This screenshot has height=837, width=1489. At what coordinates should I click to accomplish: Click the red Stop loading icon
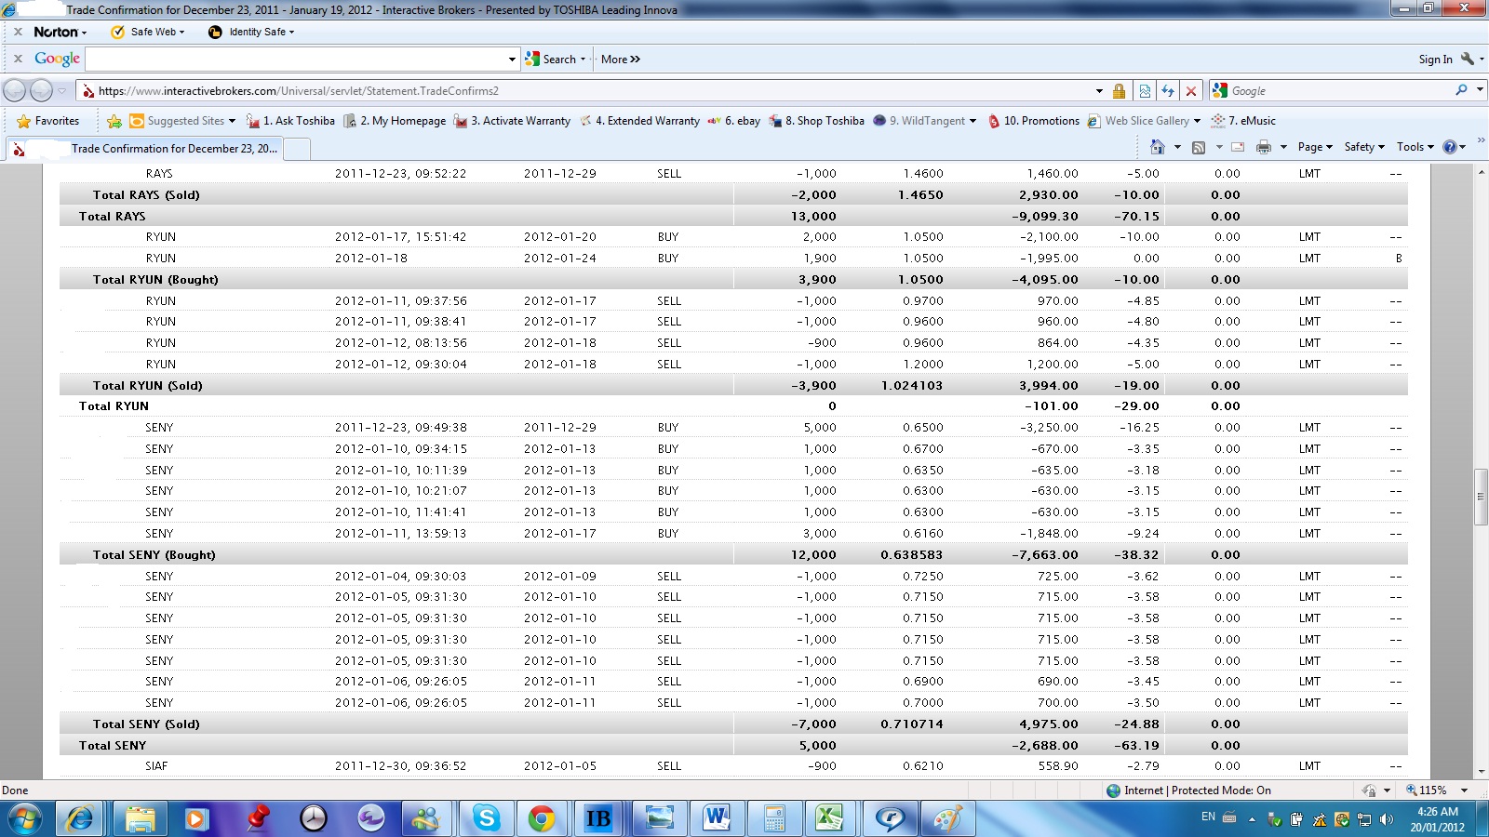point(1190,91)
